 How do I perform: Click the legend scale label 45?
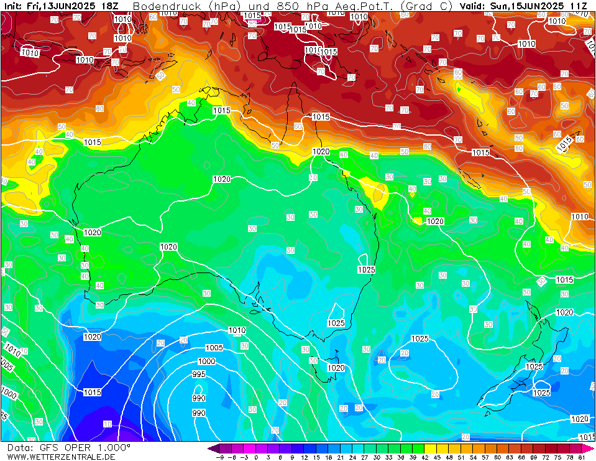point(437,457)
